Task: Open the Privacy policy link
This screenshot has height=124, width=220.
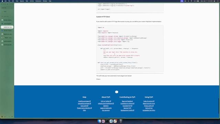Action: click(149, 106)
